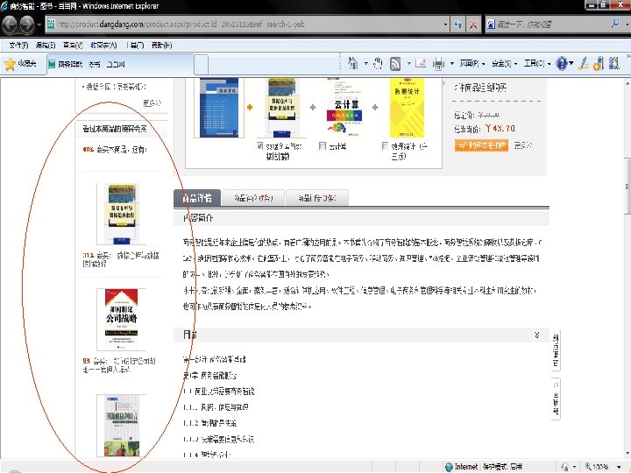Click the more link beside orange button
The image size is (631, 473).
pyautogui.click(x=522, y=145)
